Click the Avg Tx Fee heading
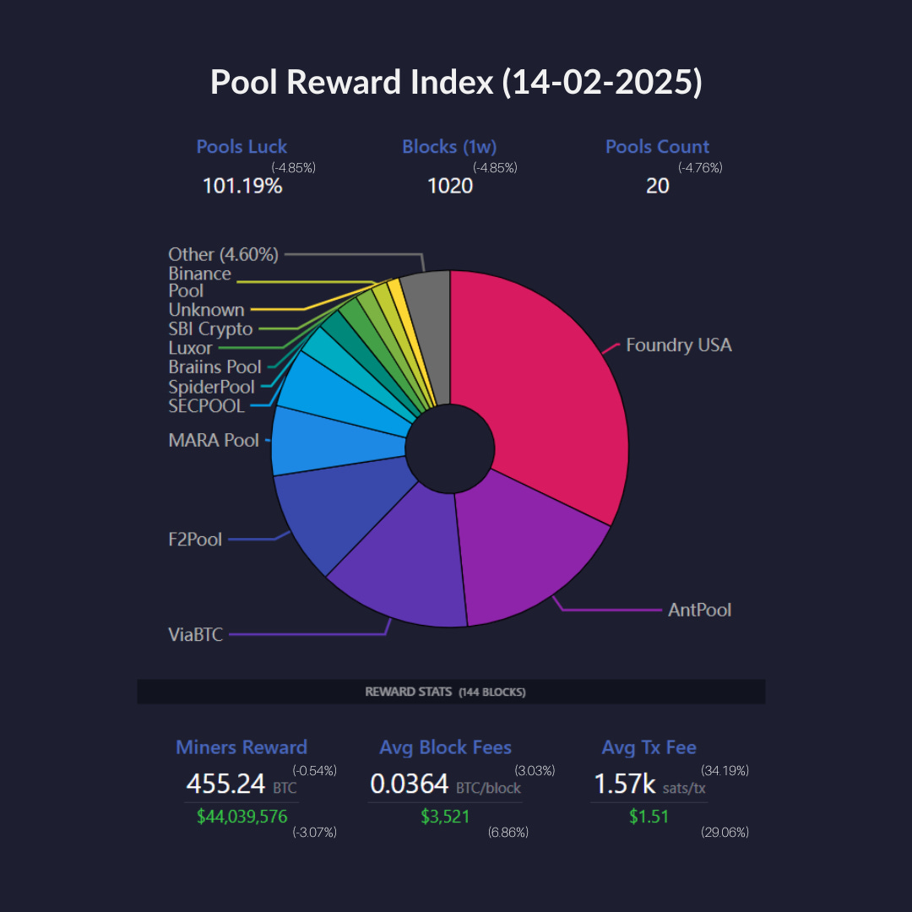 point(649,747)
